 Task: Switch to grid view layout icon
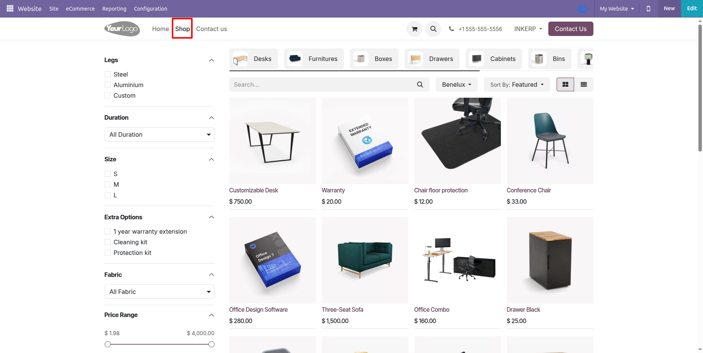point(565,84)
